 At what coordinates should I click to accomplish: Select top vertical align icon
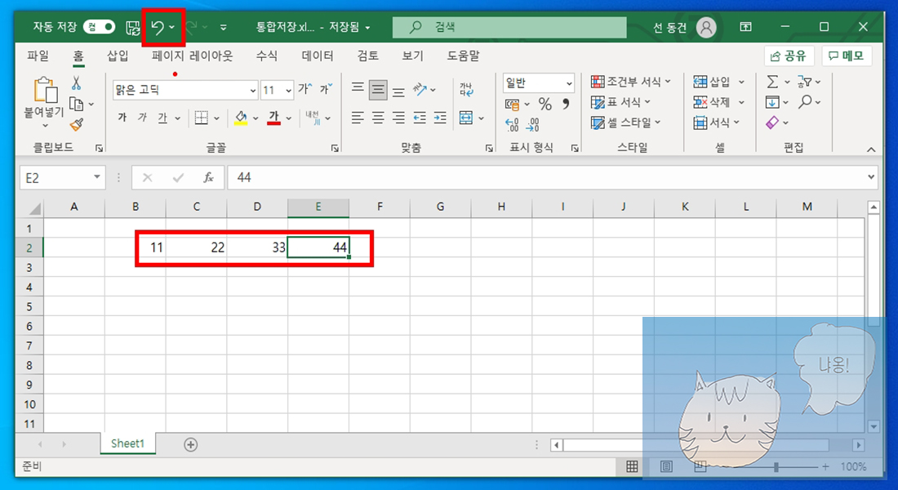coord(358,88)
